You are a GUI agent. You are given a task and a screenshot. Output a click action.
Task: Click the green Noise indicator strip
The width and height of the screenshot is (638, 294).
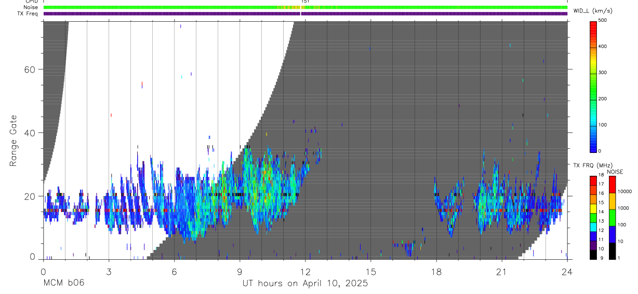(305, 7)
